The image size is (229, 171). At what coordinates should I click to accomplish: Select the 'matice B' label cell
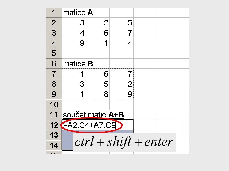tap(78, 64)
